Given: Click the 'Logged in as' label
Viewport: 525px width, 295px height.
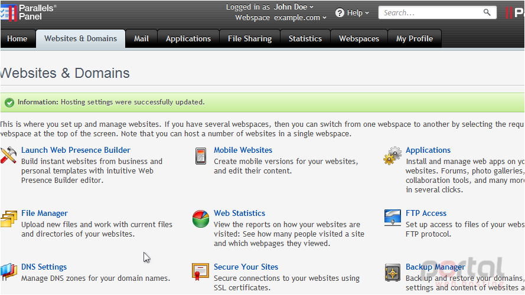Looking at the screenshot, I should coord(248,6).
